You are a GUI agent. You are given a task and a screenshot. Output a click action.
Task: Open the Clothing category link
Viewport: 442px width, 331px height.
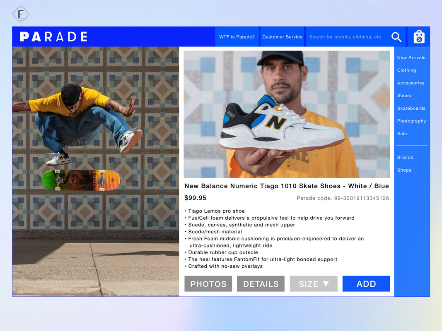pos(406,70)
